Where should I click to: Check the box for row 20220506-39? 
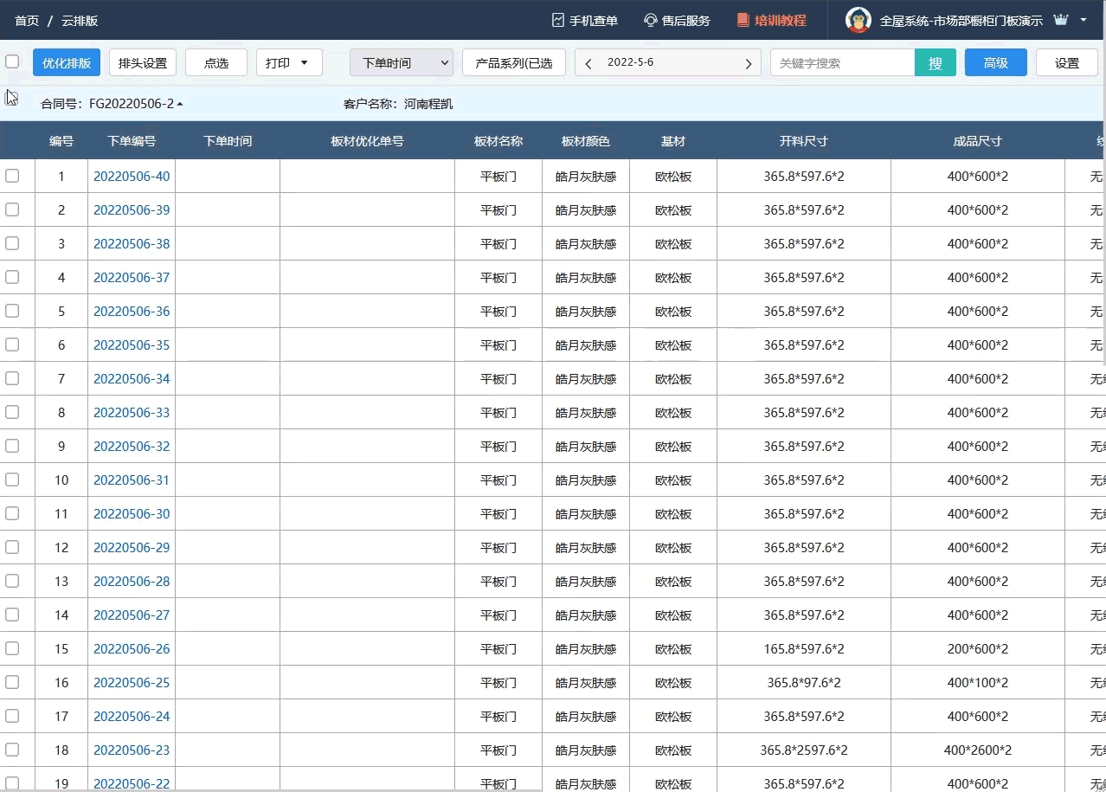pos(12,209)
